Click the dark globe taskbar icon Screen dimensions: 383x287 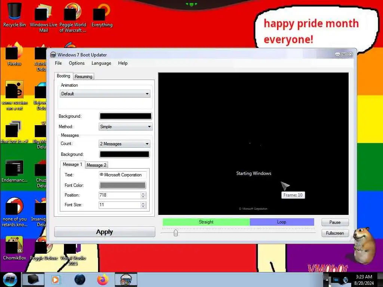(x=80, y=280)
